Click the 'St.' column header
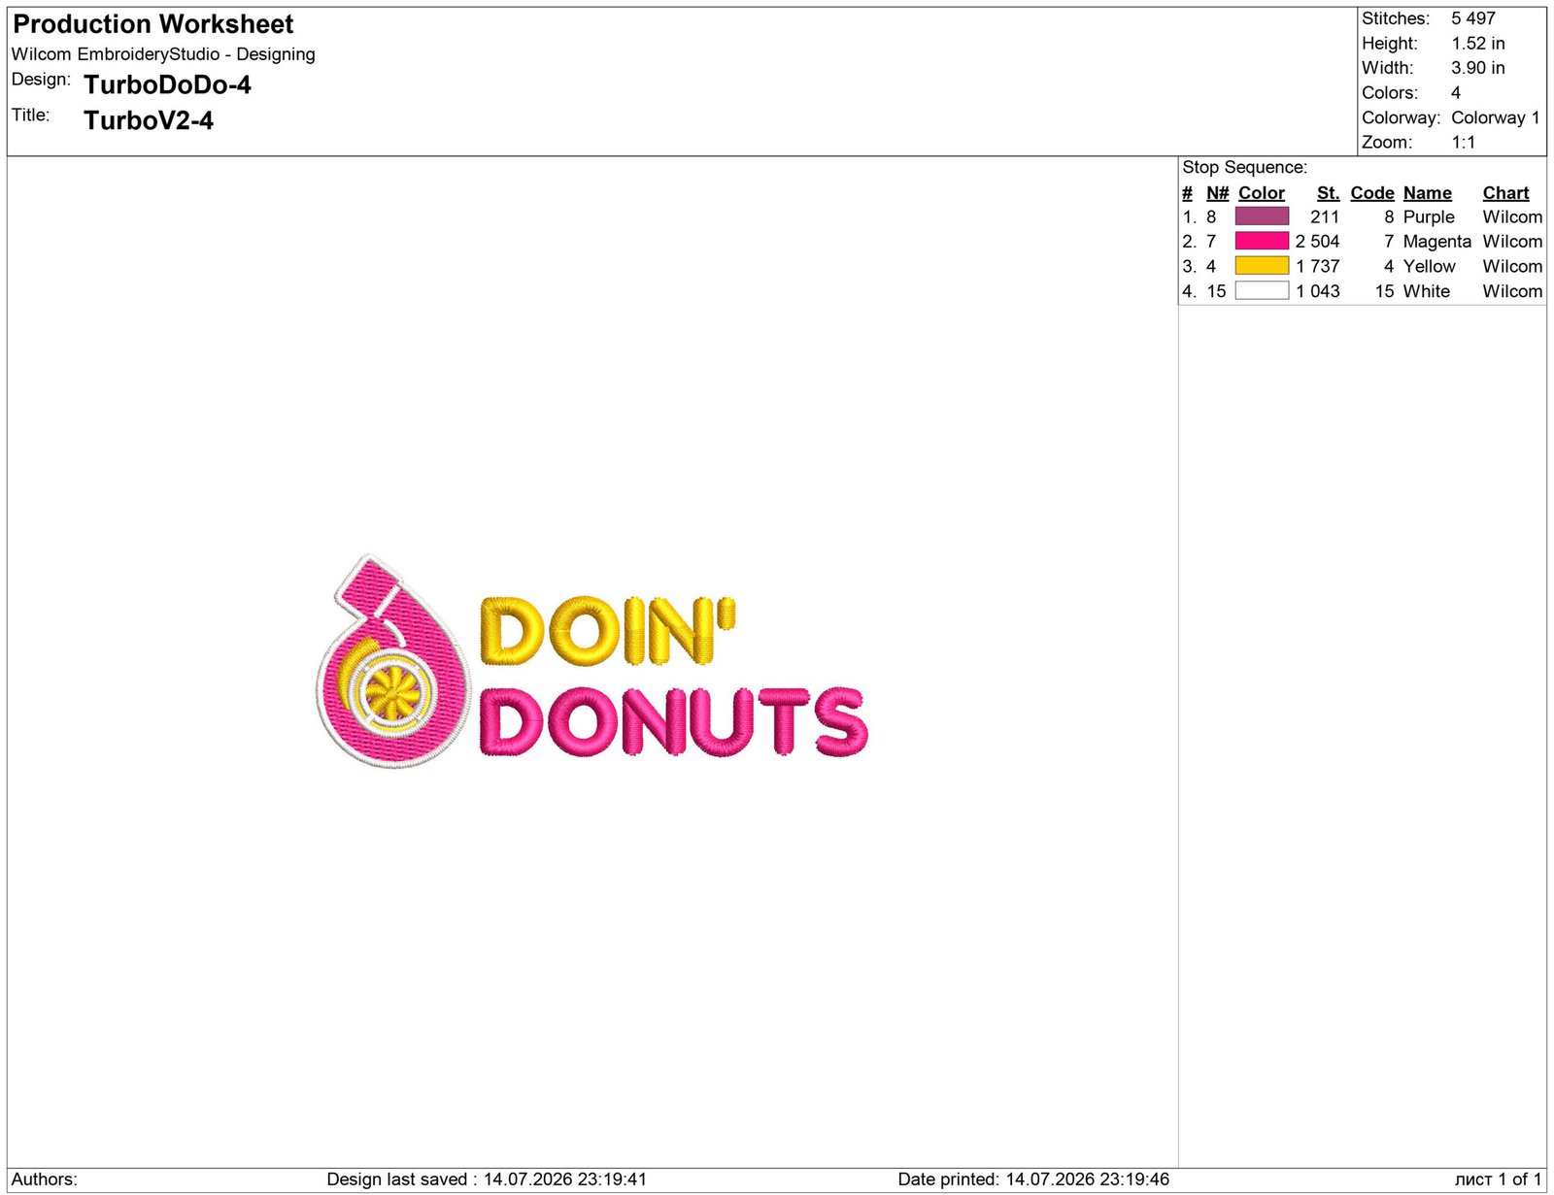1554x1195 pixels. click(1328, 193)
